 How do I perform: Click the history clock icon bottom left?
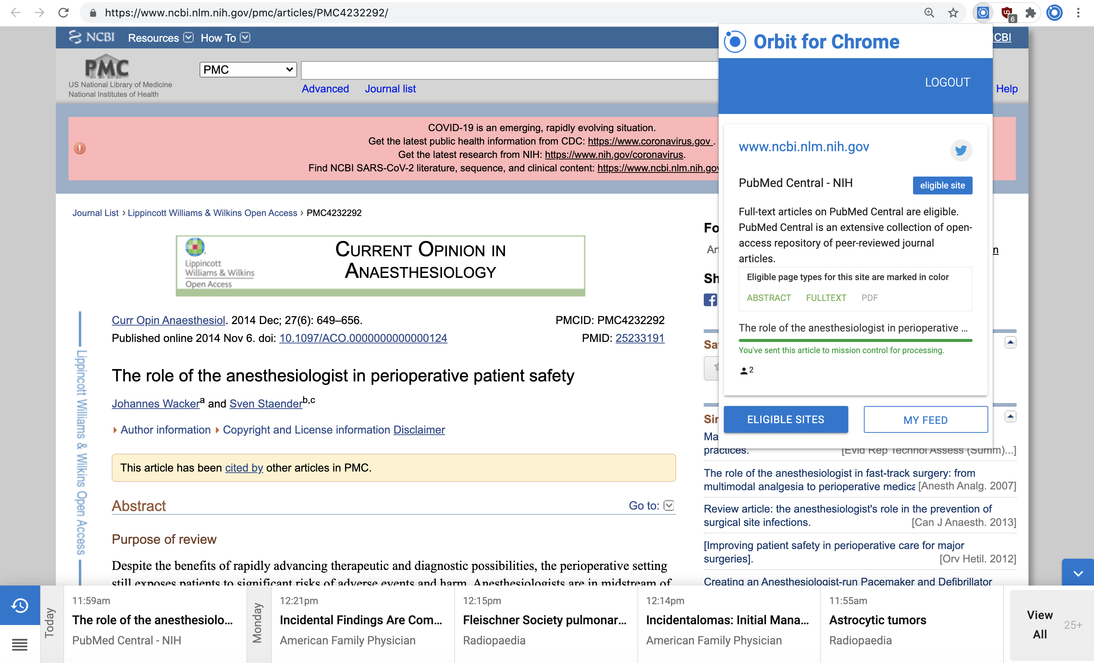click(x=20, y=605)
